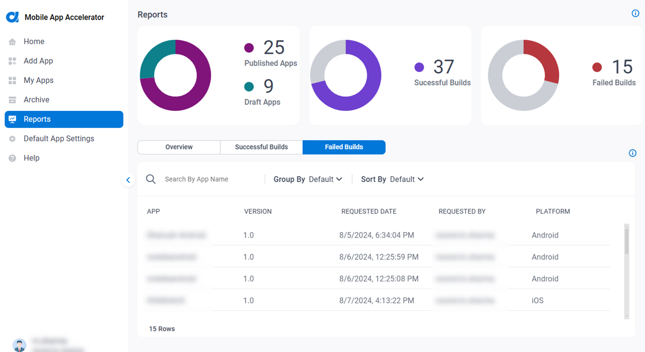Select the Failed Builds tab
The image size is (645, 352).
344,147
